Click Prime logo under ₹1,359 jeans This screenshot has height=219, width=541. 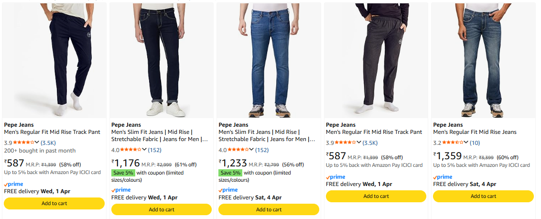click(443, 177)
